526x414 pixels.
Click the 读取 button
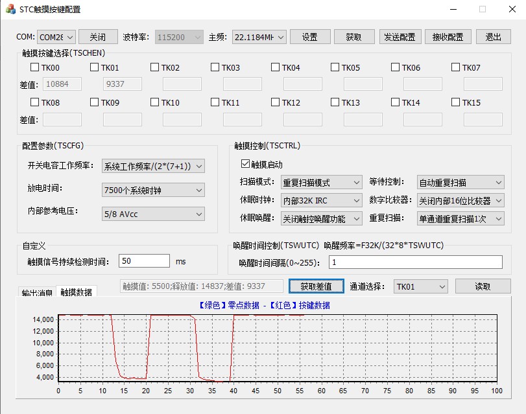click(483, 286)
